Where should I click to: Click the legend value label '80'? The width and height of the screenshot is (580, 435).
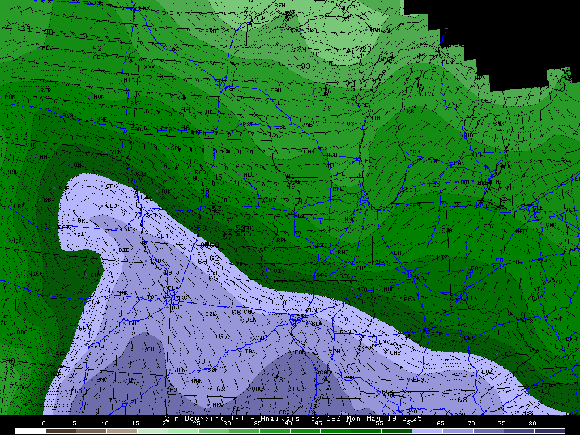coord(532,424)
